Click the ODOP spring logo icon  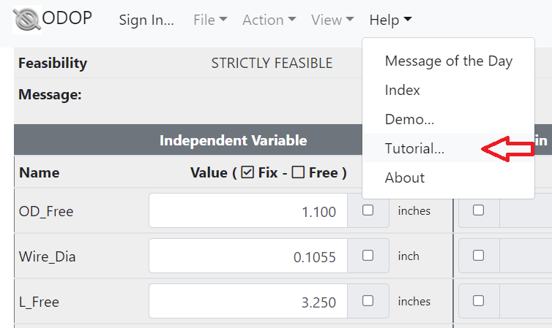tap(27, 20)
